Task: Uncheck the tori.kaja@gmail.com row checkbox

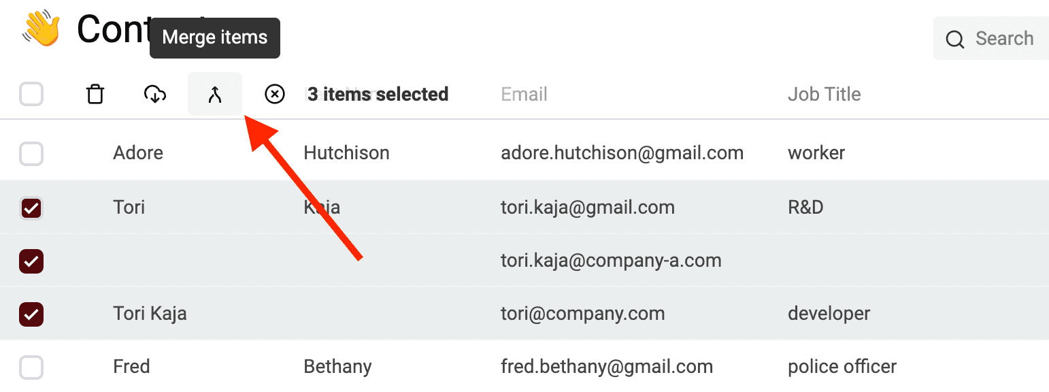Action: 31,208
